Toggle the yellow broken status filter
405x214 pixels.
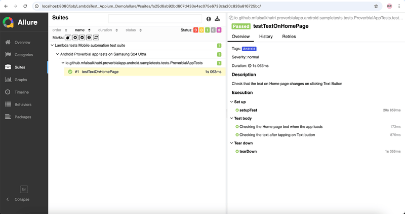(x=201, y=30)
